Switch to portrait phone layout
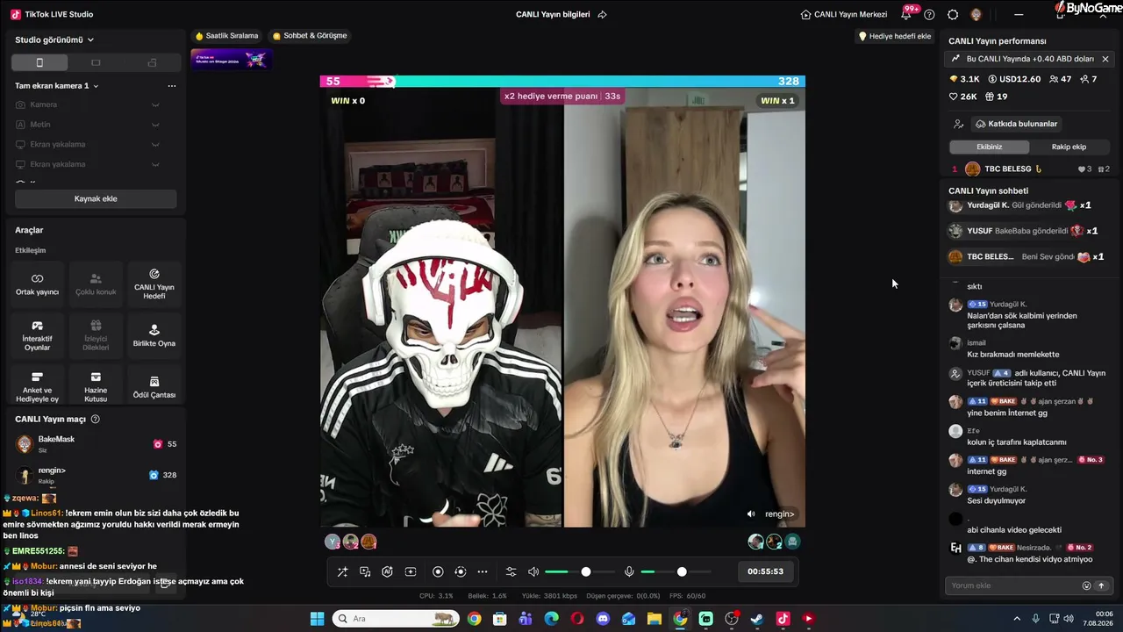Viewport: 1123px width, 632px height. [39, 62]
